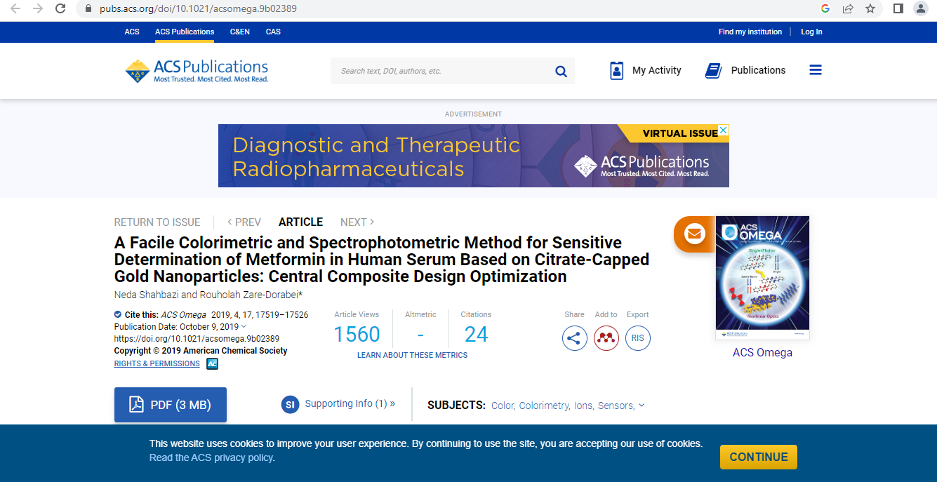
Task: Download the PDF (3 MB) button
Action: coord(171,405)
